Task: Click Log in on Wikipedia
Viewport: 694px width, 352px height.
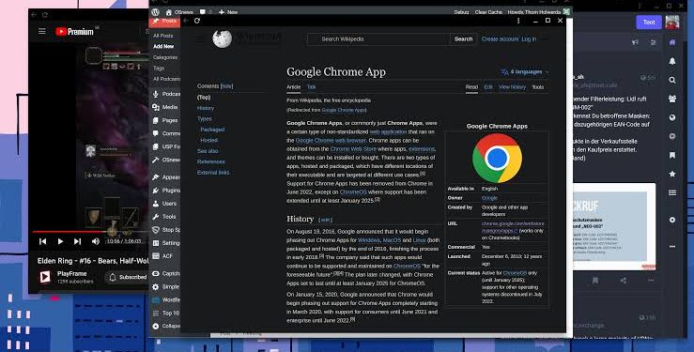Action: point(529,38)
